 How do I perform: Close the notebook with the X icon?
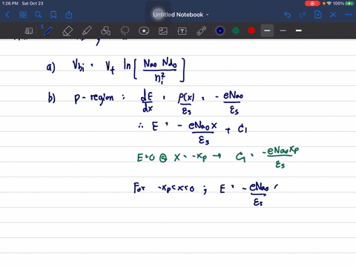333,15
